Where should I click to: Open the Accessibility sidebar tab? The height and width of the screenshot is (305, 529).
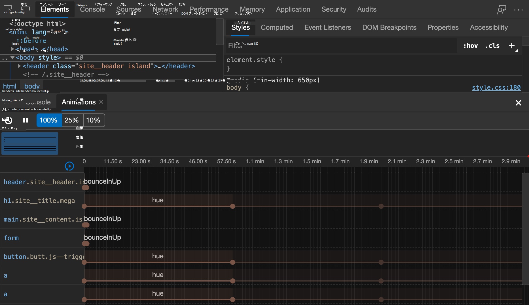pyautogui.click(x=489, y=27)
